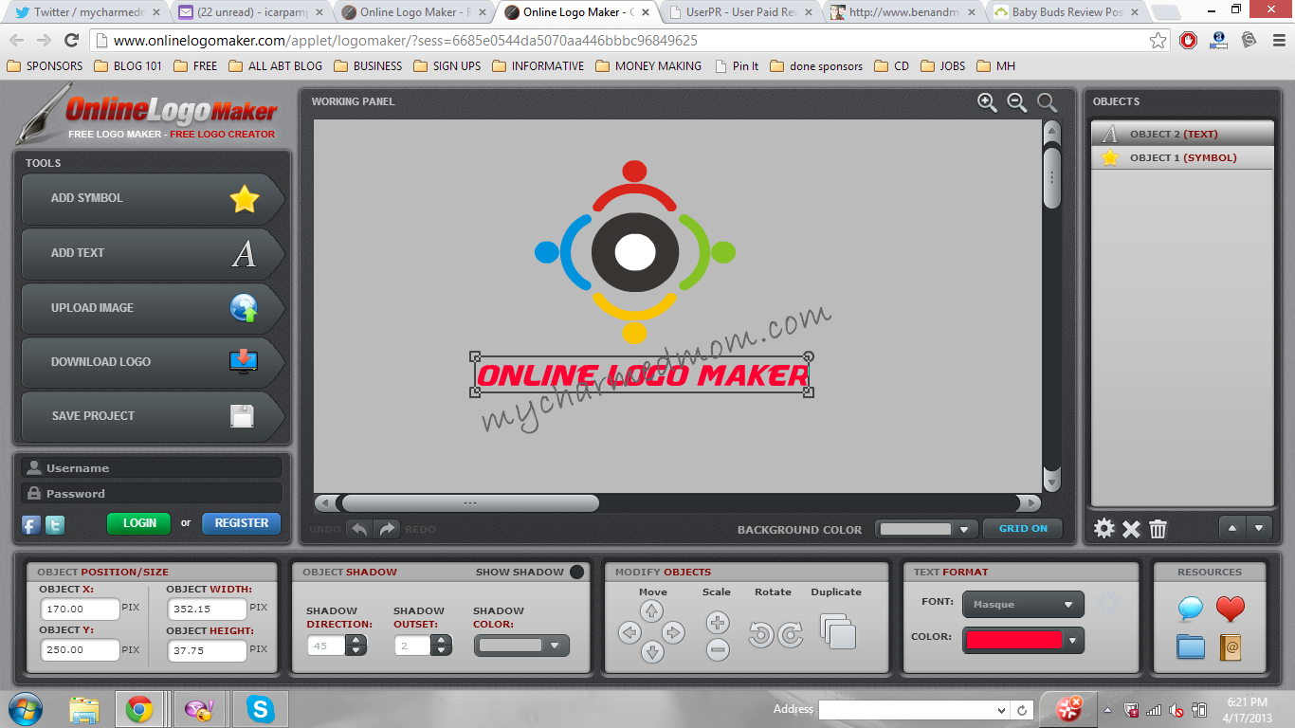The height and width of the screenshot is (728, 1295).
Task: Click the Add Symbol button
Action: point(152,198)
